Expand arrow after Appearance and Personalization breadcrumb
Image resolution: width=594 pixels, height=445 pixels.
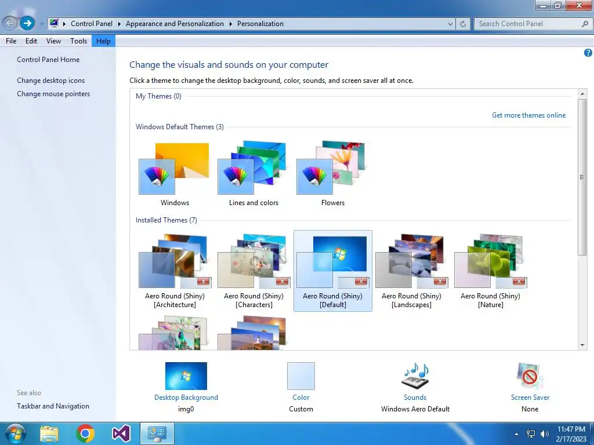[230, 24]
